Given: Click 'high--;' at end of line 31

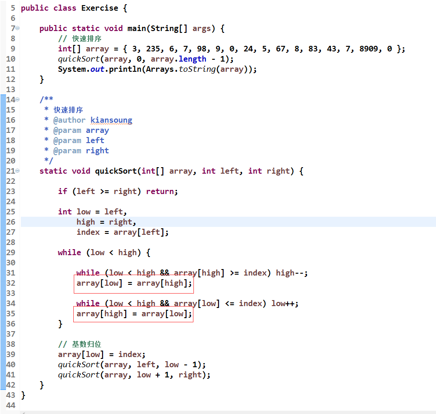Looking at the screenshot, I should [x=292, y=273].
